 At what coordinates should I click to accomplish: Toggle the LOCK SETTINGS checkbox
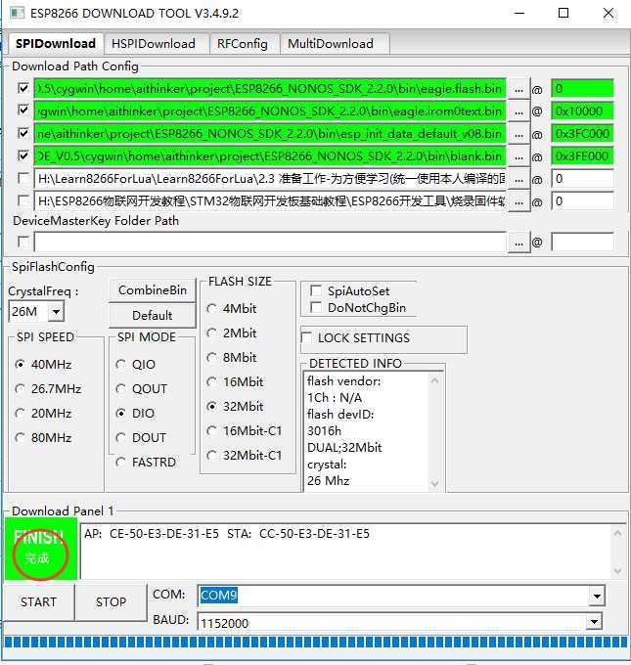[306, 337]
